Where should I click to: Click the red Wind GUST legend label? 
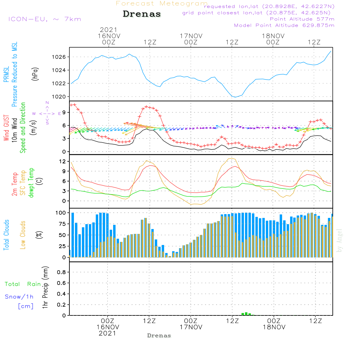6,128
